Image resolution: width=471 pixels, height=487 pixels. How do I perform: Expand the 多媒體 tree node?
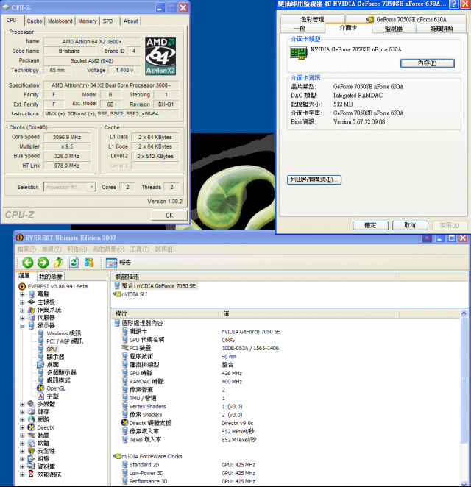click(22, 404)
